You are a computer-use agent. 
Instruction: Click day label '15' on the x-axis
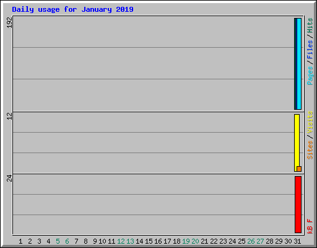pos(149,241)
